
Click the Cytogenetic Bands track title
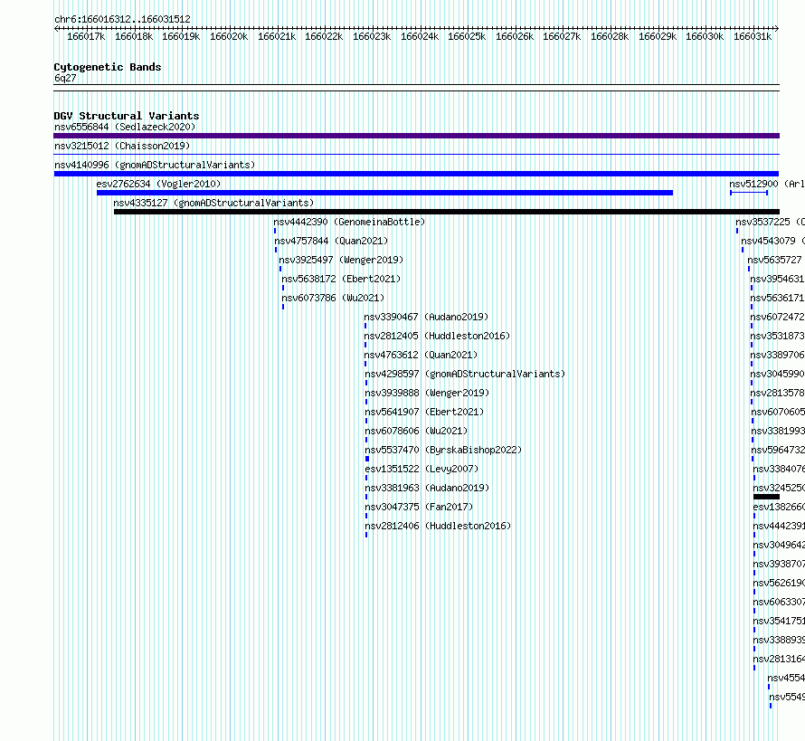[x=108, y=67]
